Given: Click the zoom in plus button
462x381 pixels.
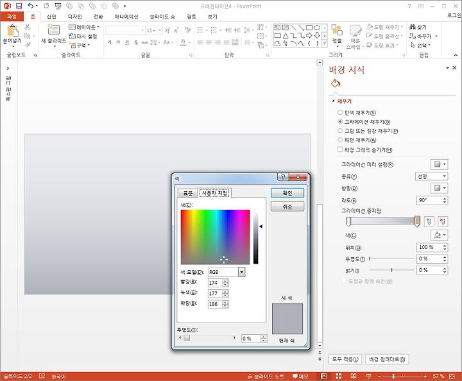Looking at the screenshot, I should (425, 376).
